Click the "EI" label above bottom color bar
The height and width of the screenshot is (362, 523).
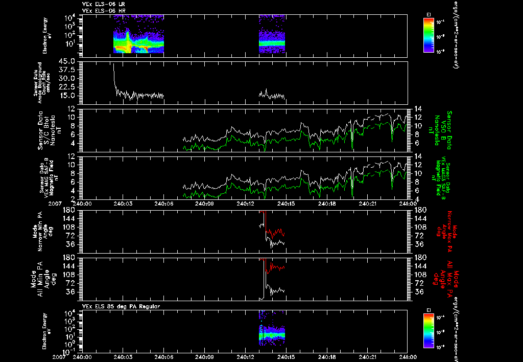point(429,310)
